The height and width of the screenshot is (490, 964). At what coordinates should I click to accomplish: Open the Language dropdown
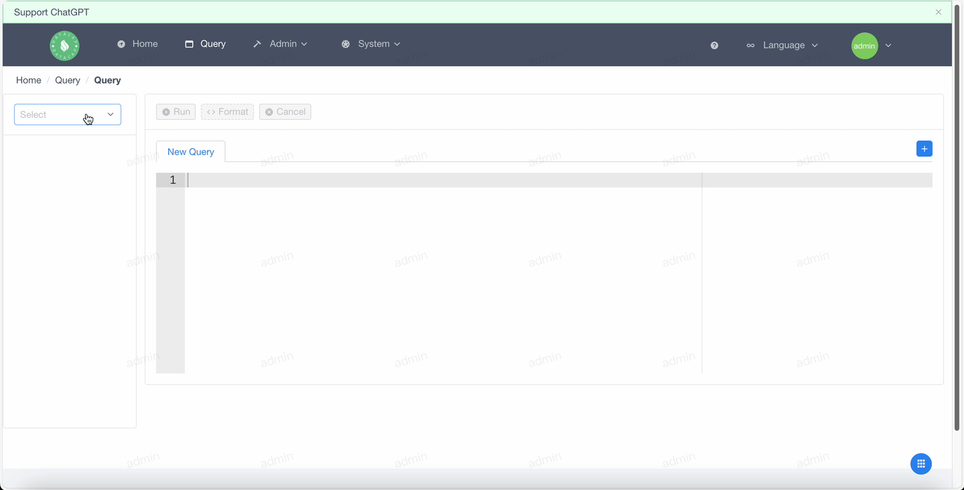point(784,45)
